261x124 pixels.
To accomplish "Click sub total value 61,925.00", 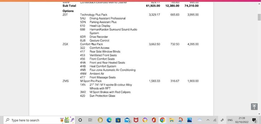I will [x=153, y=6].
